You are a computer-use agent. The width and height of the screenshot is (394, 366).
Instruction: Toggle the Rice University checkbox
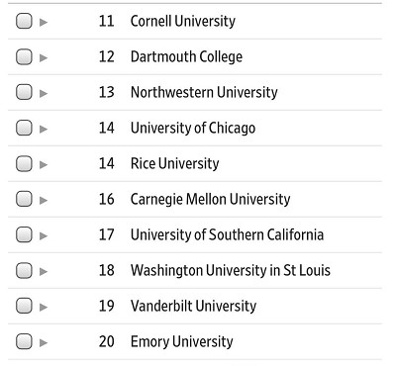pyautogui.click(x=24, y=163)
